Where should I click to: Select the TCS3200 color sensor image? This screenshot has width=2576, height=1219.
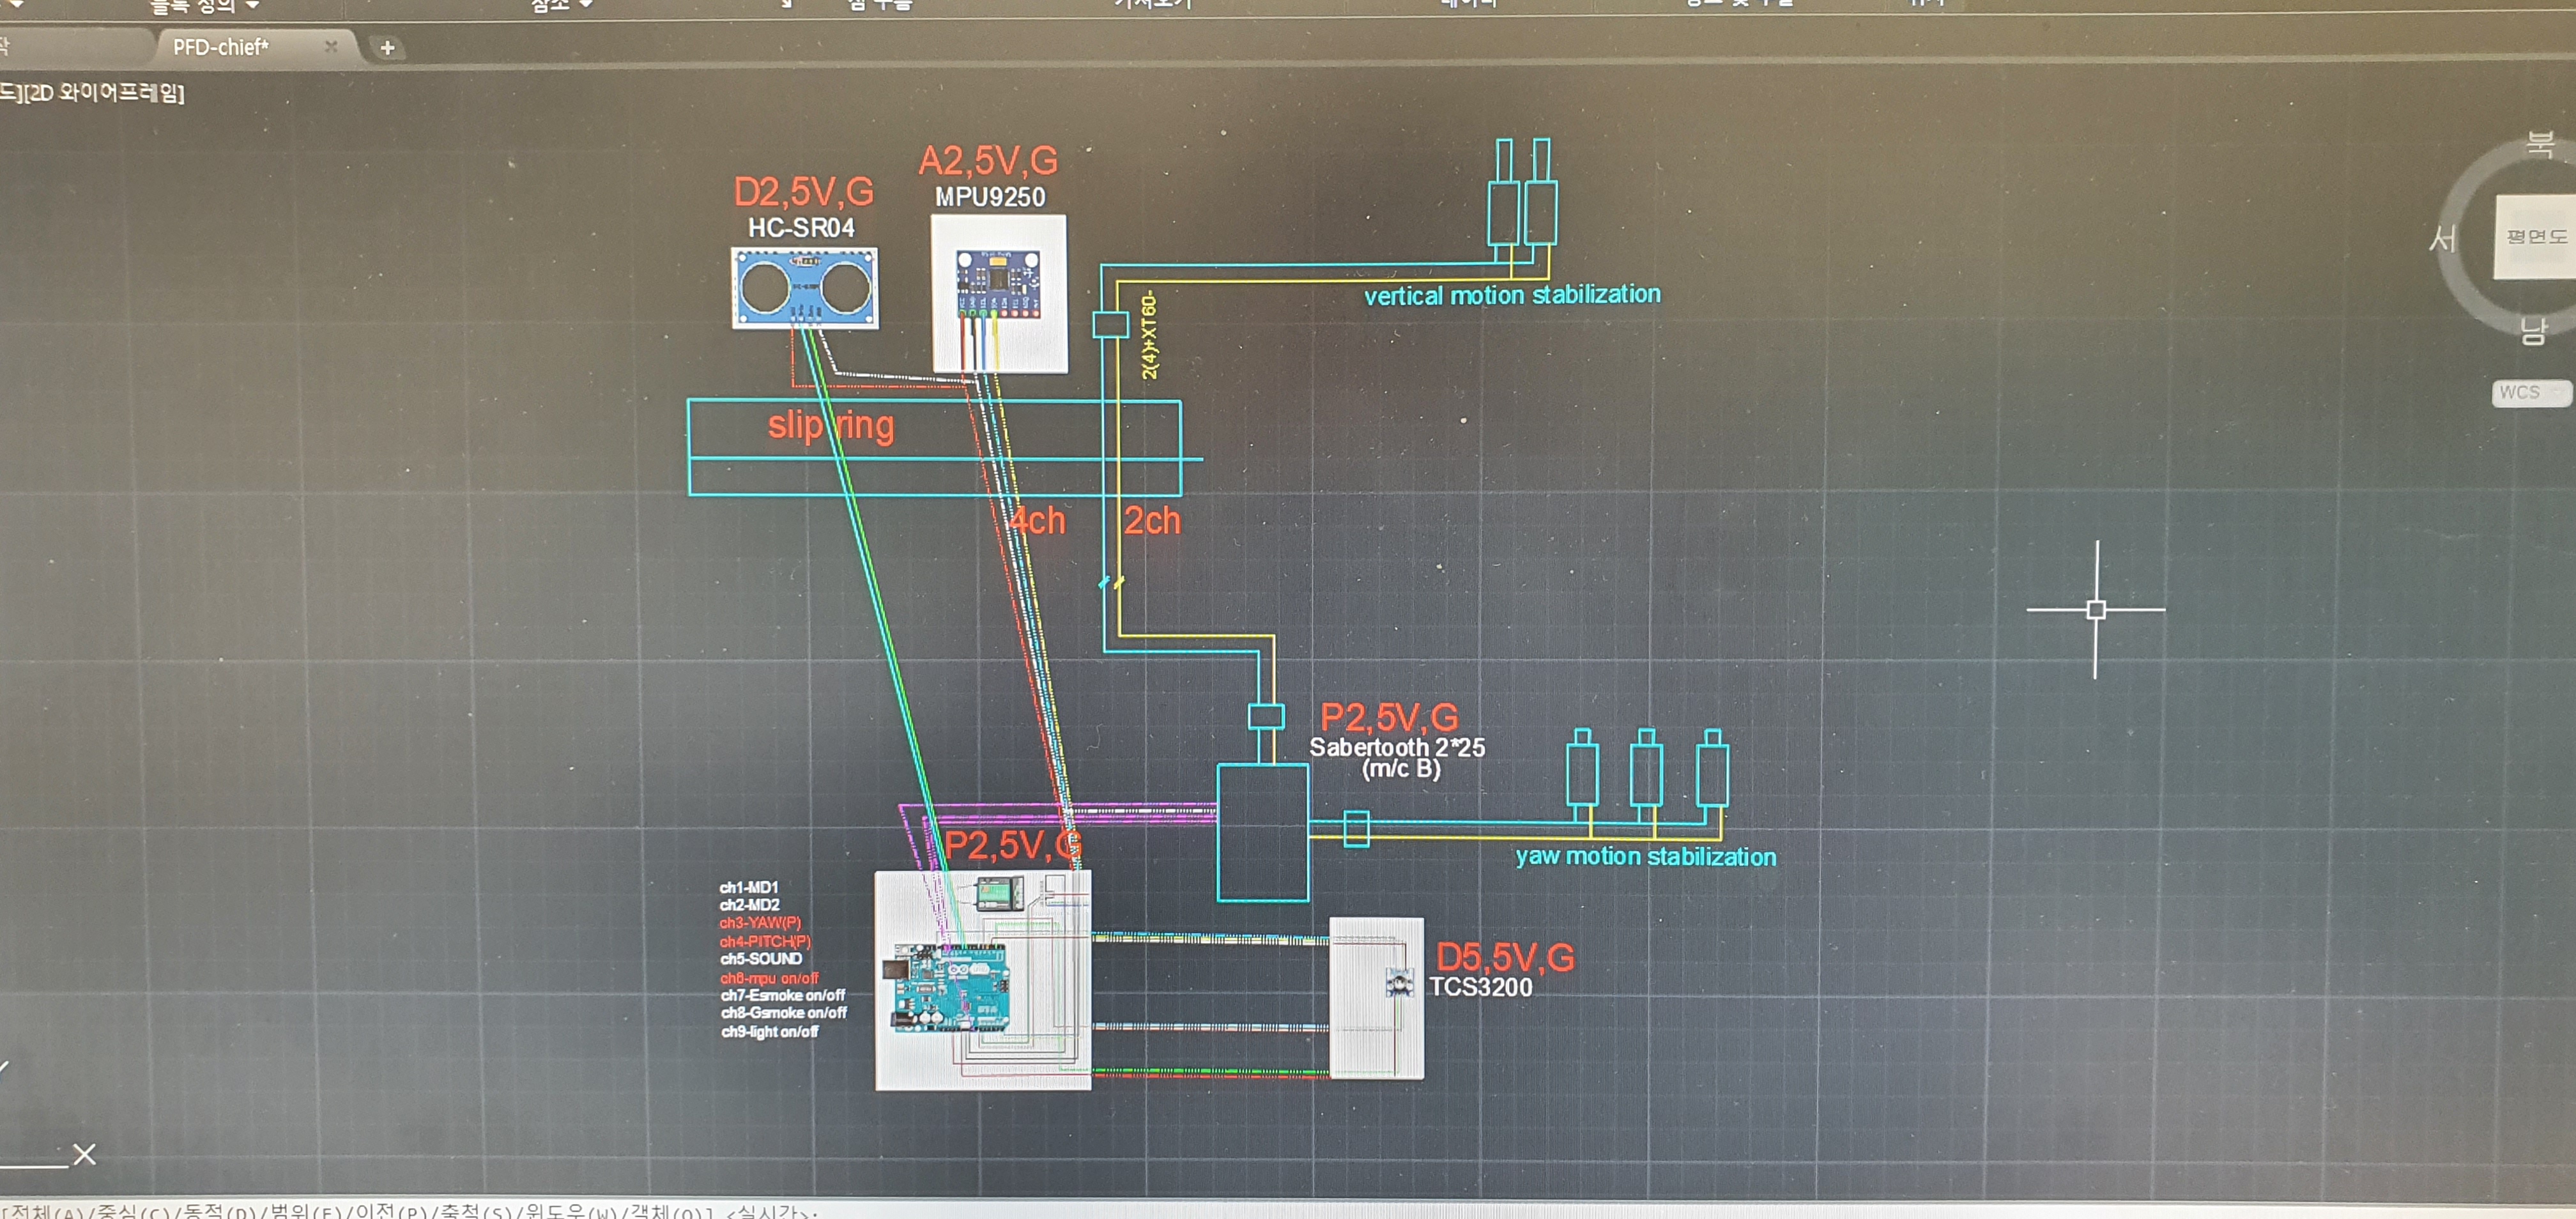click(x=1376, y=998)
